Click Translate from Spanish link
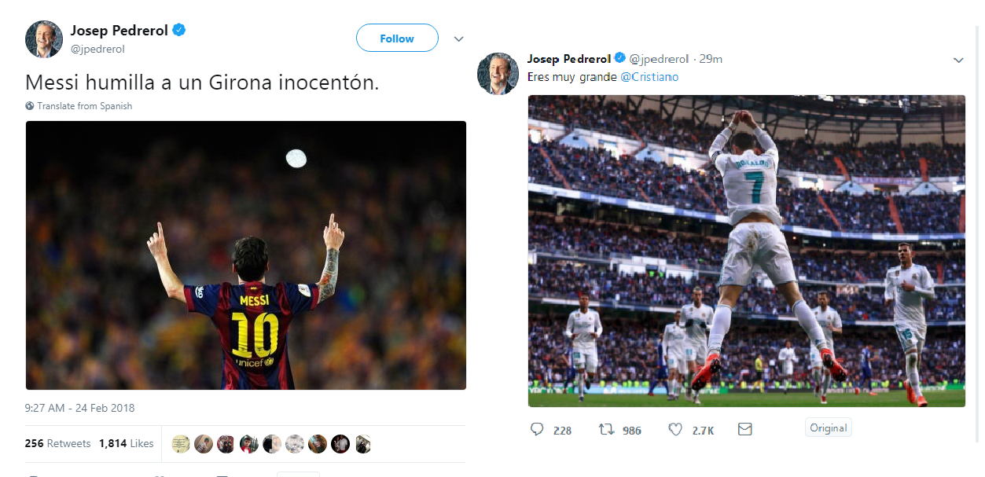 (85, 106)
